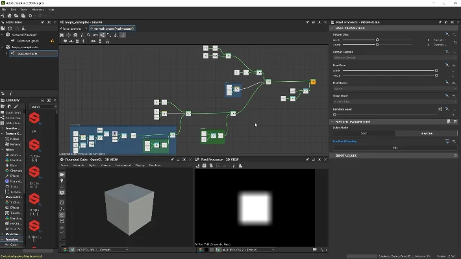Click the save all icon in main toolbar

23,16
